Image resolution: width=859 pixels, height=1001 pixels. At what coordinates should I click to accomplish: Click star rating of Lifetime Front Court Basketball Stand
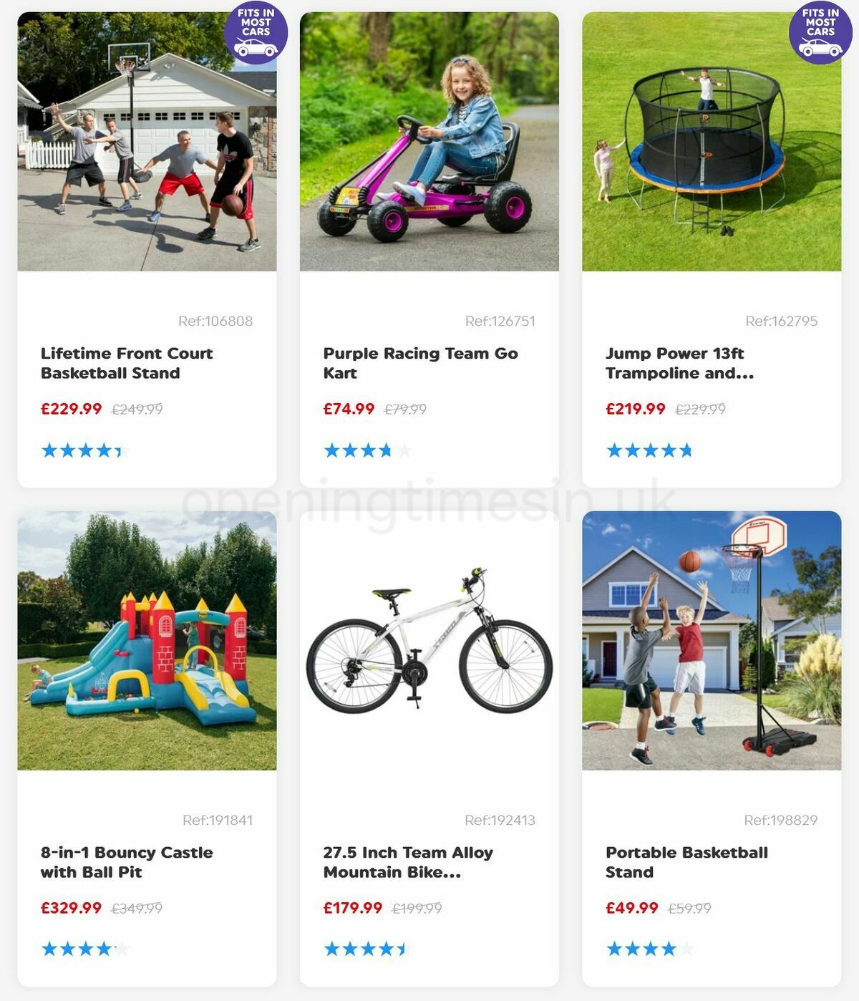[84, 450]
